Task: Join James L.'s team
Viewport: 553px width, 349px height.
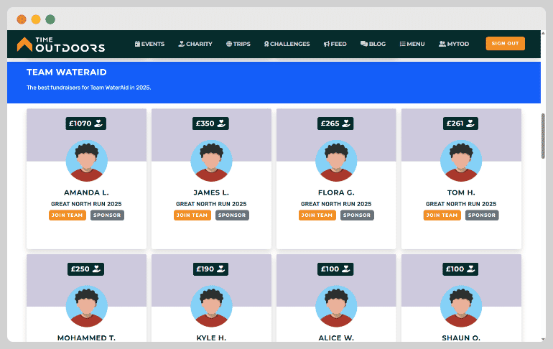Action: click(192, 215)
